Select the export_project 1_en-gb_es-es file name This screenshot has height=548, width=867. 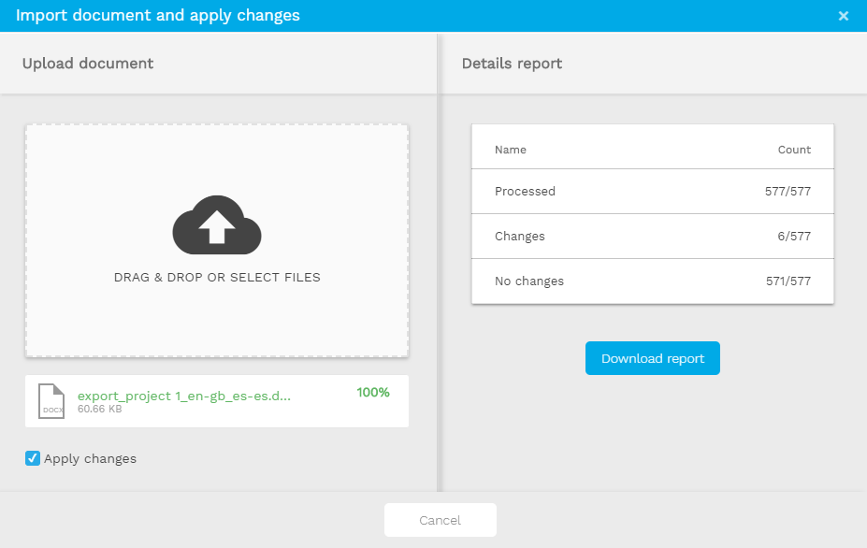tap(184, 396)
